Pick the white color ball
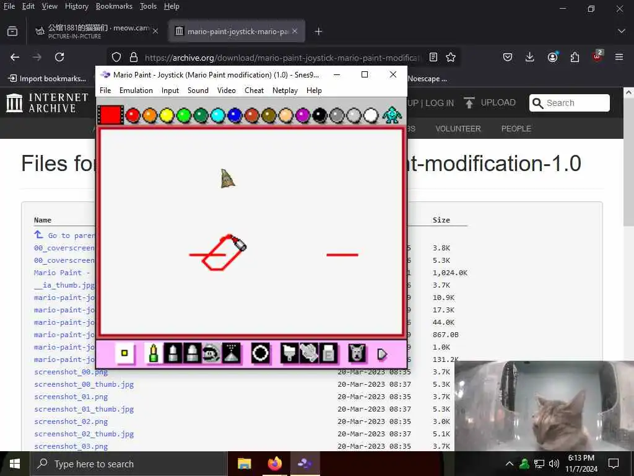This screenshot has height=476, width=634. point(371,116)
